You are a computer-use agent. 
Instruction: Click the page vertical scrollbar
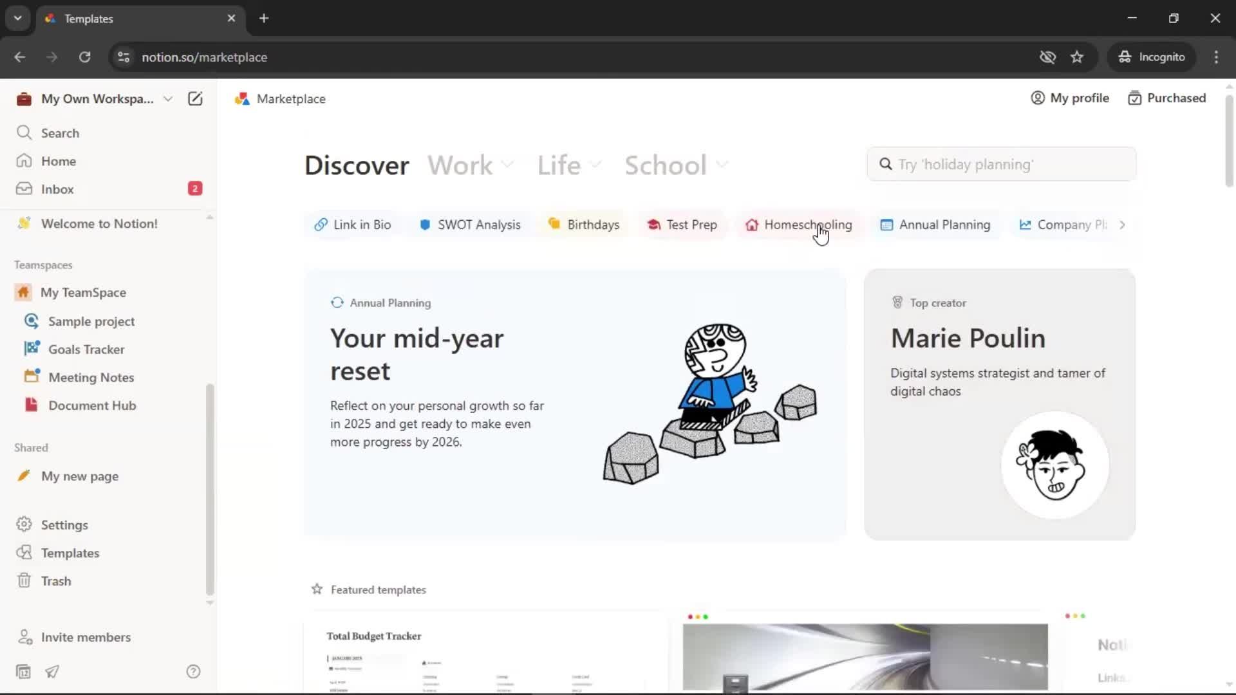(x=1228, y=142)
